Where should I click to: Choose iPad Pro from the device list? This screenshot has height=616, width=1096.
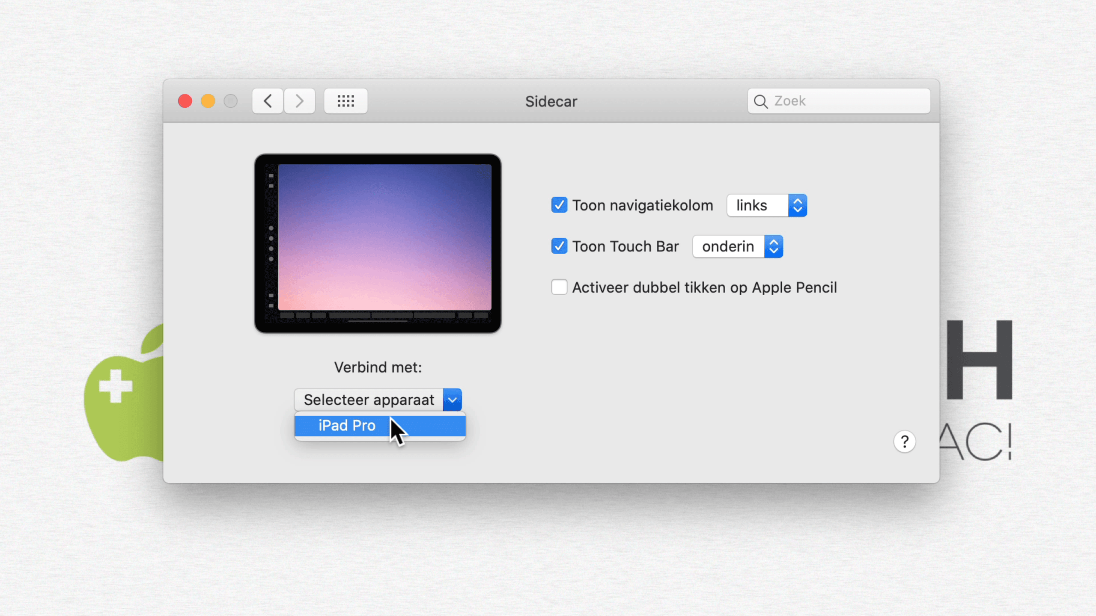(x=380, y=426)
